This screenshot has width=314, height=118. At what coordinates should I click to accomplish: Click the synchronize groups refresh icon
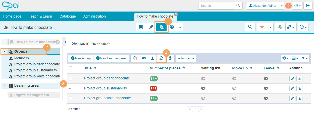point(161,58)
